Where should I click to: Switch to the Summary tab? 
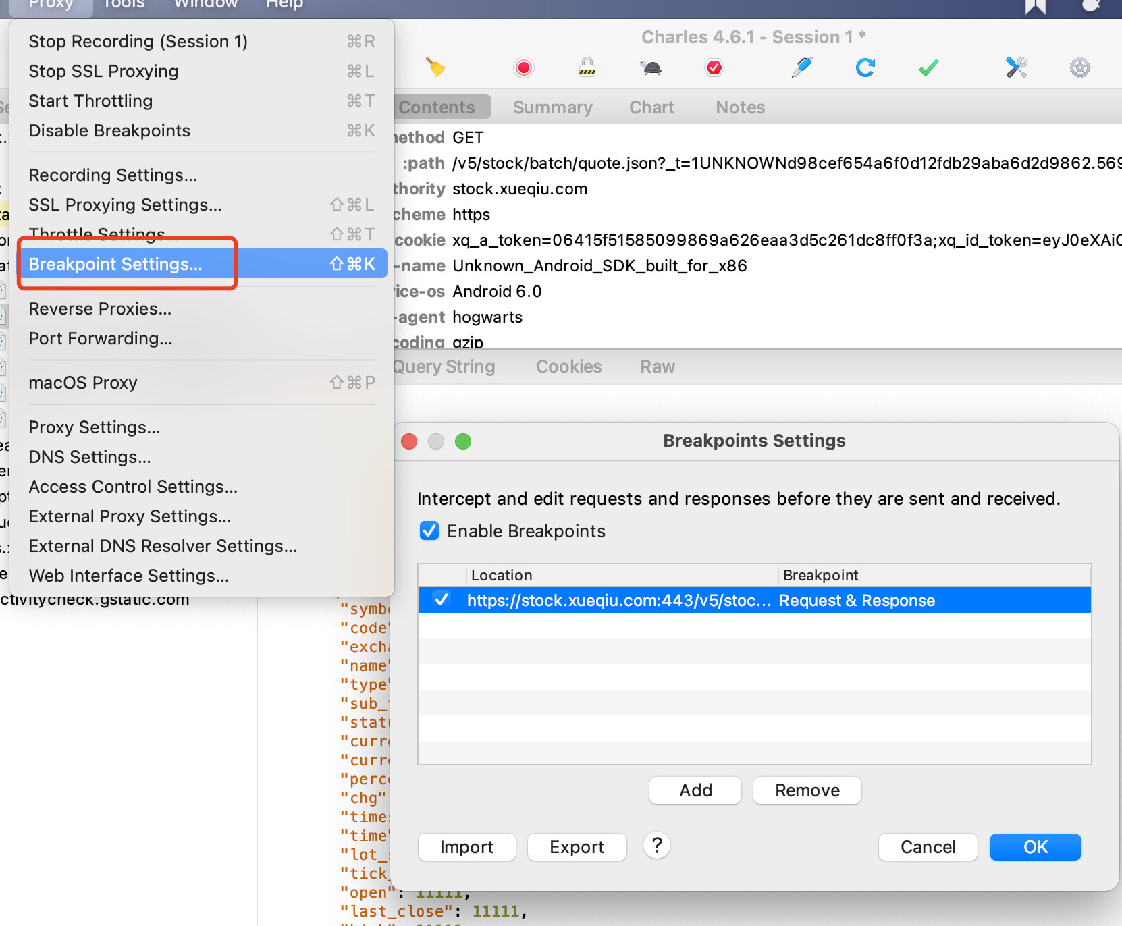click(552, 107)
